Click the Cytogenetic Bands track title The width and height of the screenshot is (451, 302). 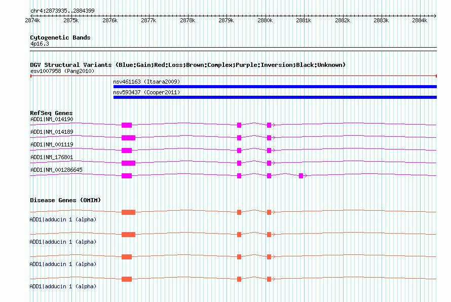tap(60, 37)
